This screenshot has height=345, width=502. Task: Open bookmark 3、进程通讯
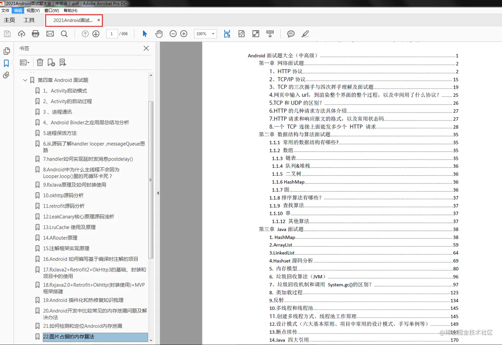pyautogui.click(x=57, y=112)
